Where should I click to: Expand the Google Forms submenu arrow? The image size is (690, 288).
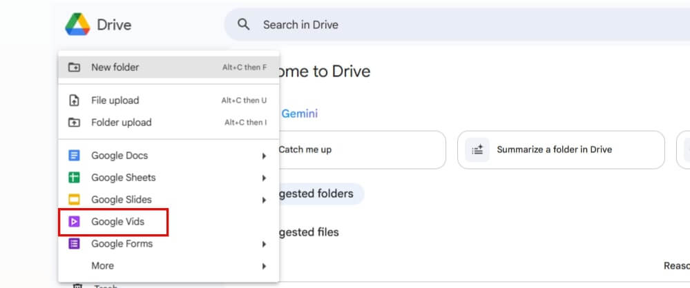tap(264, 244)
